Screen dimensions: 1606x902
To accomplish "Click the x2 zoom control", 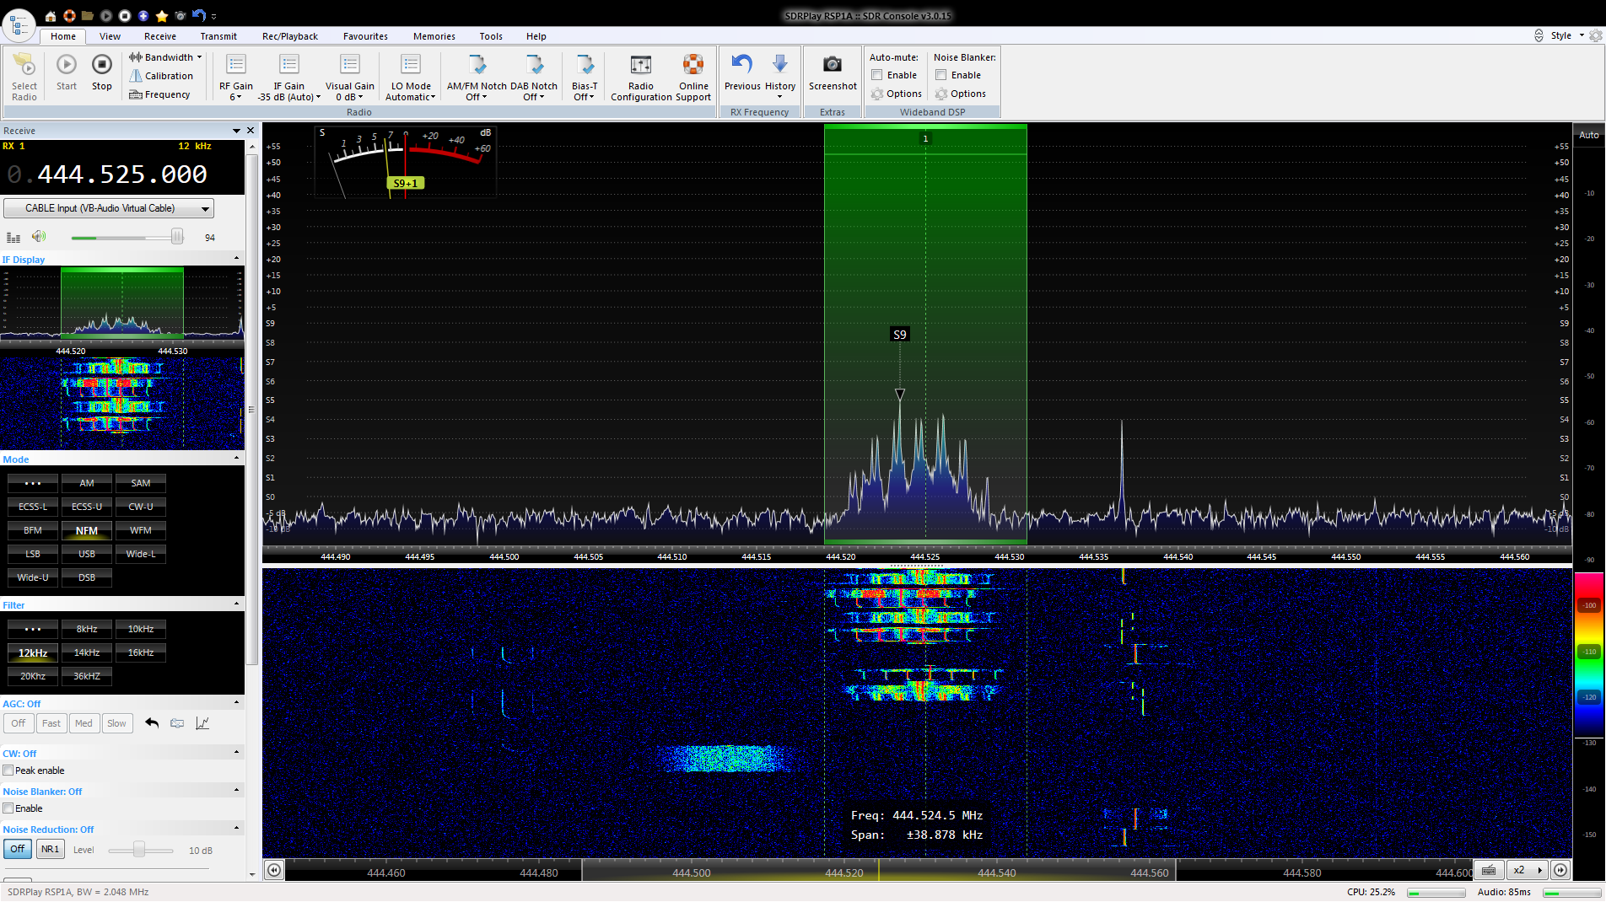I will [x=1519, y=870].
